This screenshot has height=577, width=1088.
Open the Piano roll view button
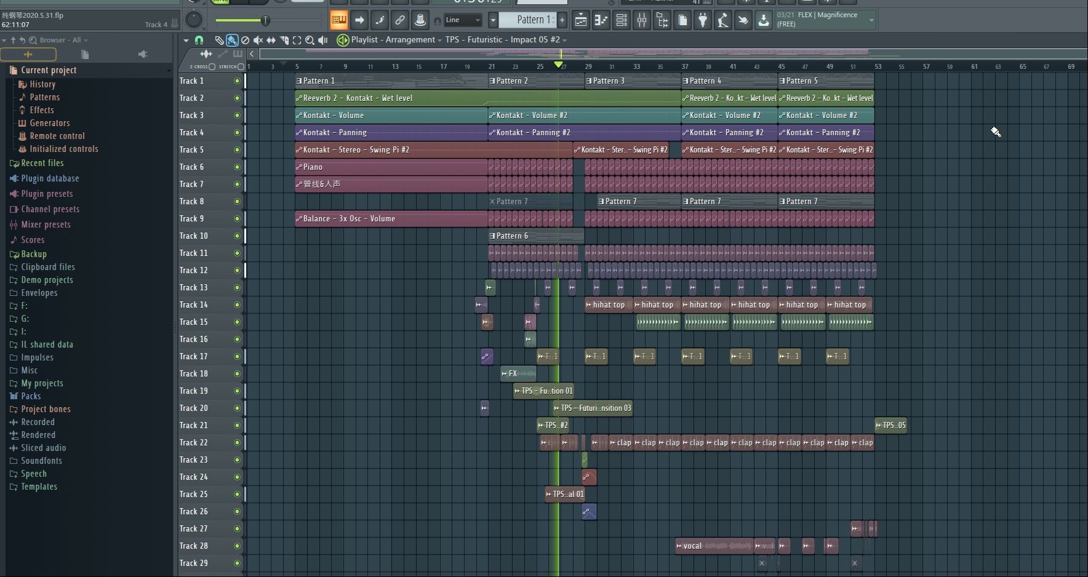tap(601, 20)
